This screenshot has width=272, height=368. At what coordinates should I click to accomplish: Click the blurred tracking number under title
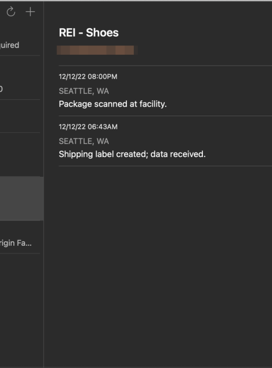(96, 50)
